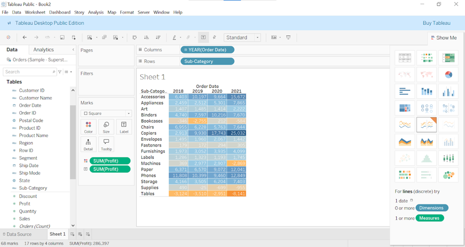The height and width of the screenshot is (247, 465).
Task: Click the Redo forward arrow in toolbar
Action: pos(36,37)
